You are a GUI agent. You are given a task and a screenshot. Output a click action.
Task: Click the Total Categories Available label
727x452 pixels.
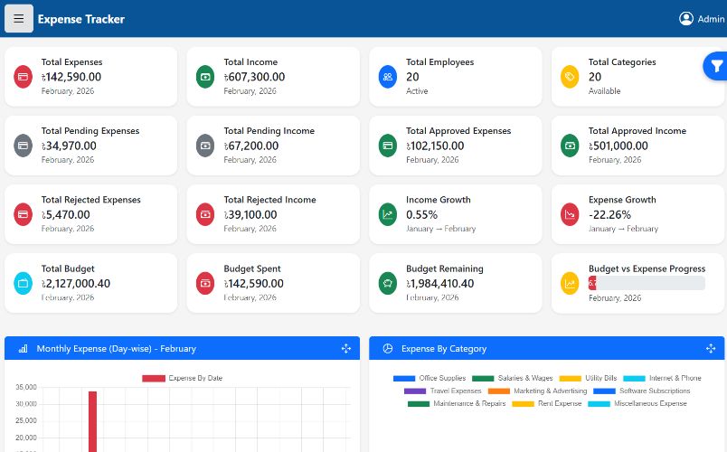604,91
